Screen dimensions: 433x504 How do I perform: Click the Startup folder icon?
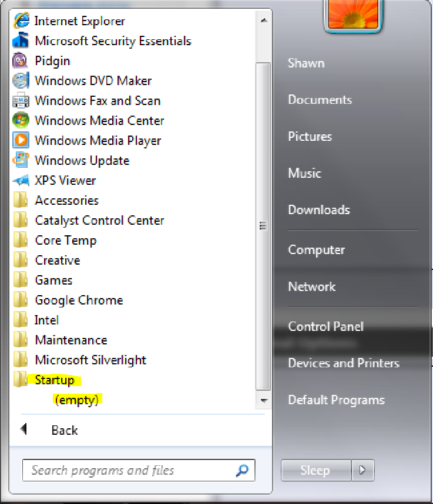[21, 380]
